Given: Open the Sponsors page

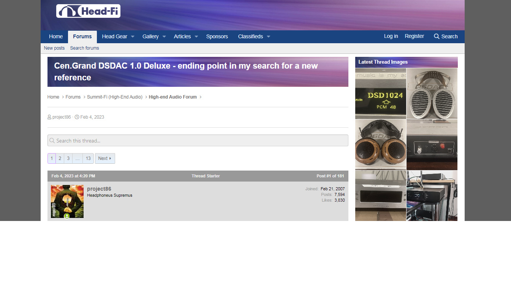Looking at the screenshot, I should [217, 37].
